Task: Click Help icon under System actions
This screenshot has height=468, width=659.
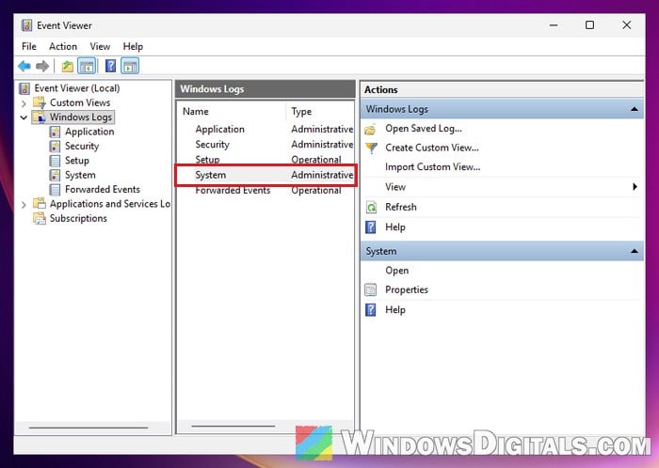Action: pyautogui.click(x=371, y=310)
